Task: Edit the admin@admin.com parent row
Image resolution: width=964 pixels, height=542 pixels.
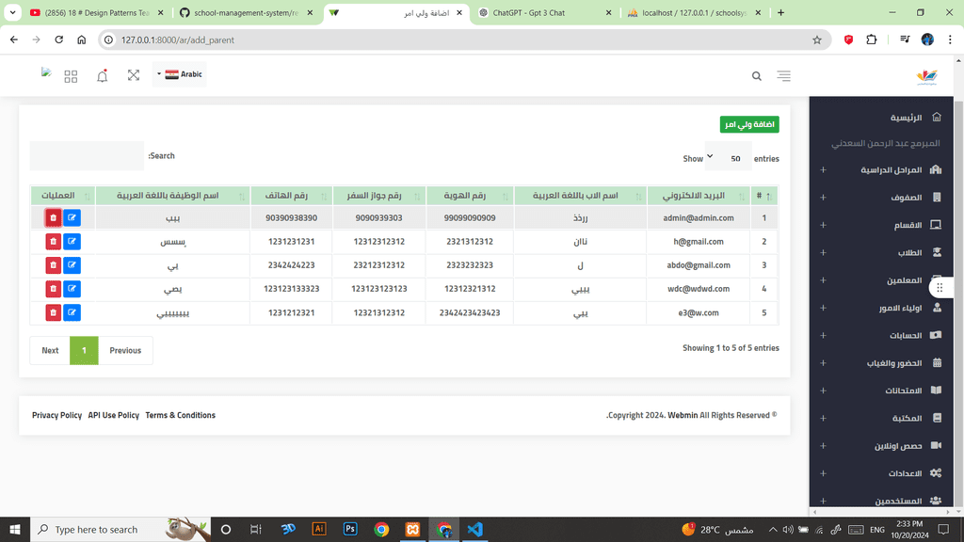Action: tap(72, 217)
